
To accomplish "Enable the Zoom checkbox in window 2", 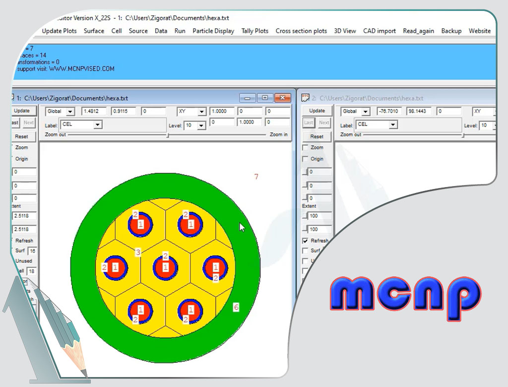I will pos(305,147).
